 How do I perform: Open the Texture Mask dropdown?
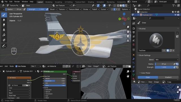pos(75,9)
